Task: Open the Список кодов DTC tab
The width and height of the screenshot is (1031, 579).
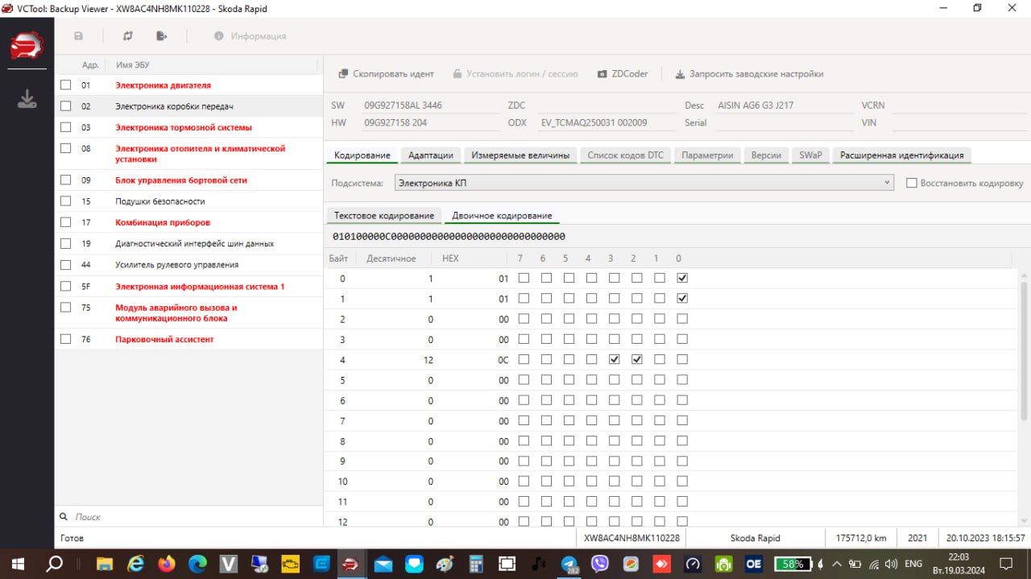Action: tap(625, 155)
